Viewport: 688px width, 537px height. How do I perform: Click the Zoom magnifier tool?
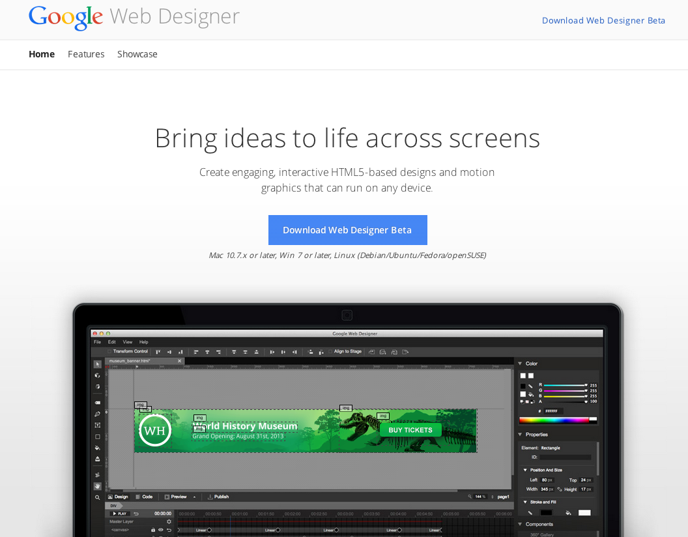(x=98, y=497)
